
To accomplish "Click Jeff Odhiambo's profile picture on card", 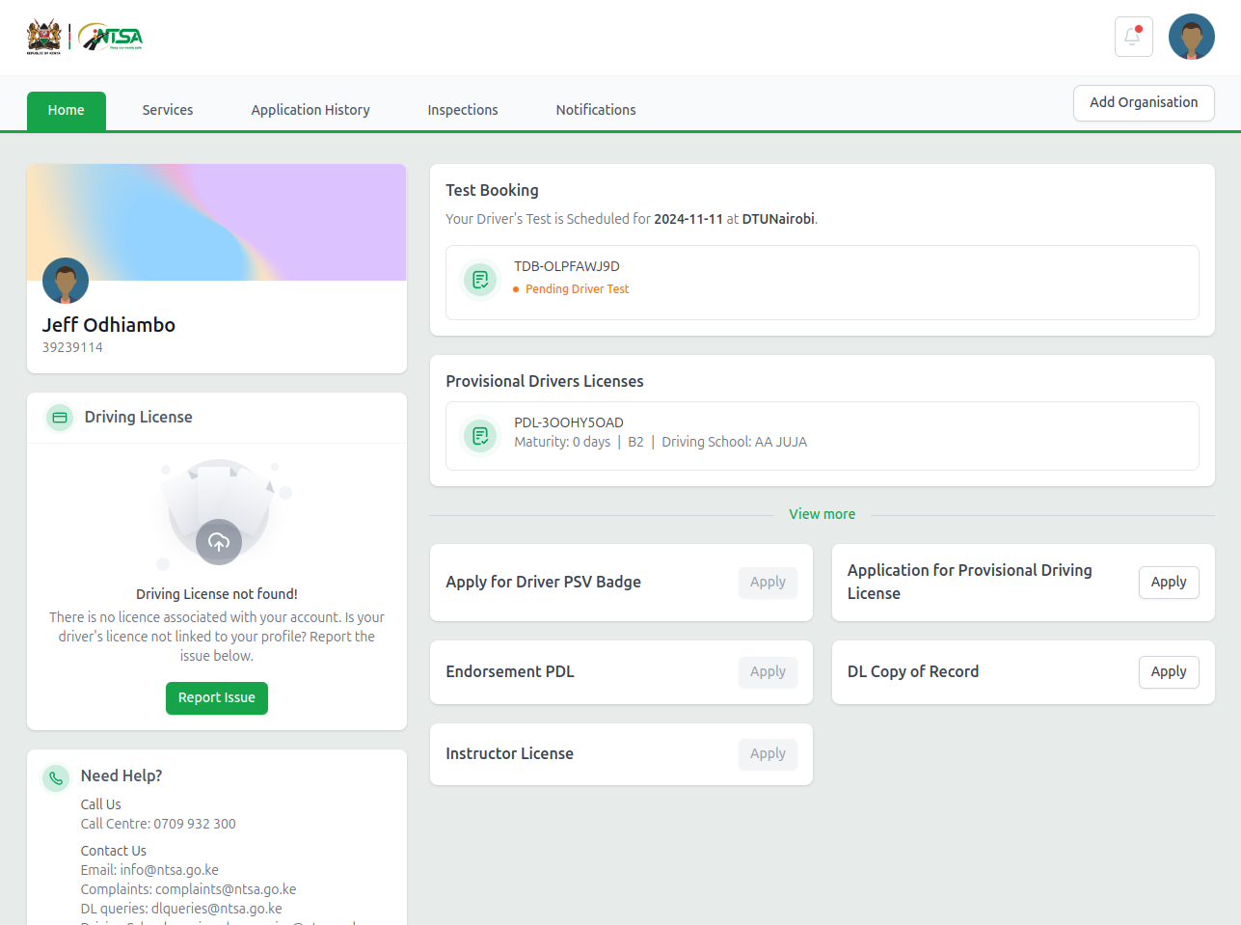I will 66,281.
